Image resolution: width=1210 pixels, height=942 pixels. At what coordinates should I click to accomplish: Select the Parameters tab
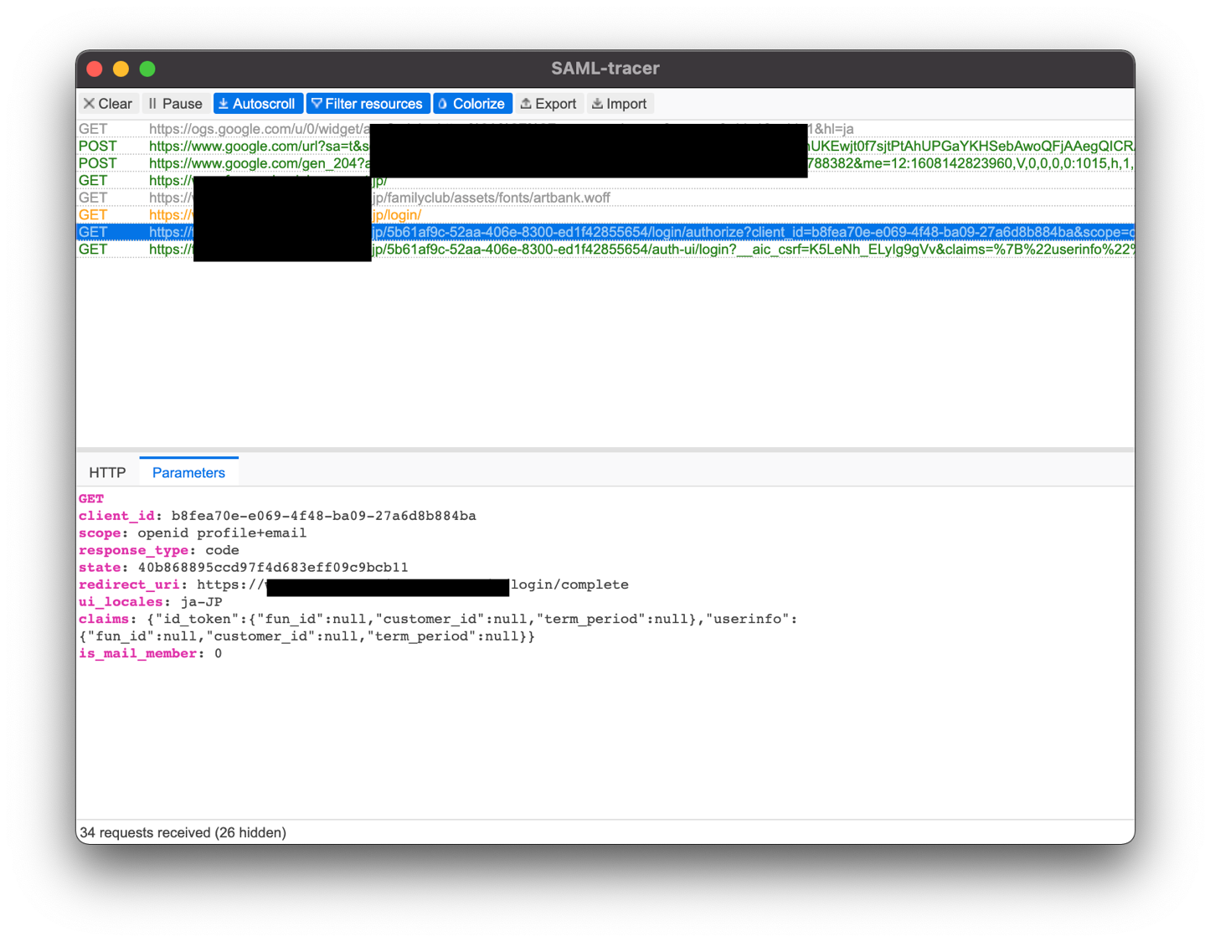pyautogui.click(x=188, y=473)
